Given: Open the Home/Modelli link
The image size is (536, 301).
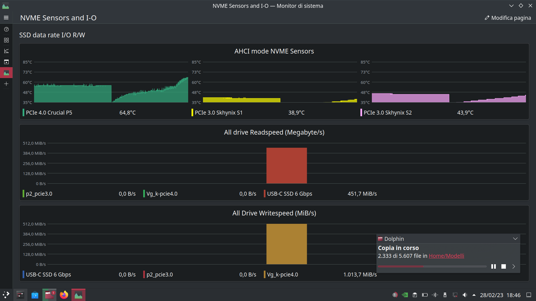Looking at the screenshot, I should pyautogui.click(x=446, y=256).
